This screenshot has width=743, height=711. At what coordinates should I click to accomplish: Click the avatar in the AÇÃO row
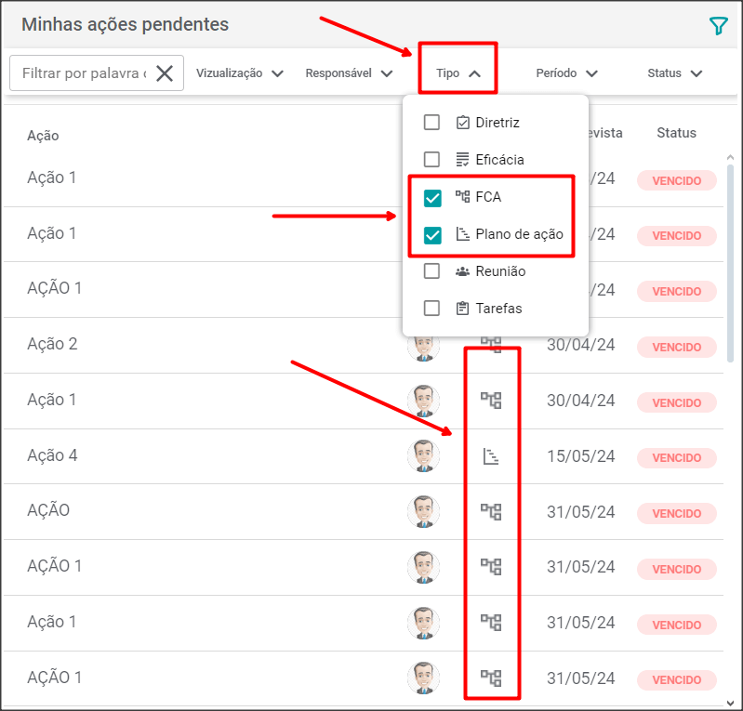point(423,511)
